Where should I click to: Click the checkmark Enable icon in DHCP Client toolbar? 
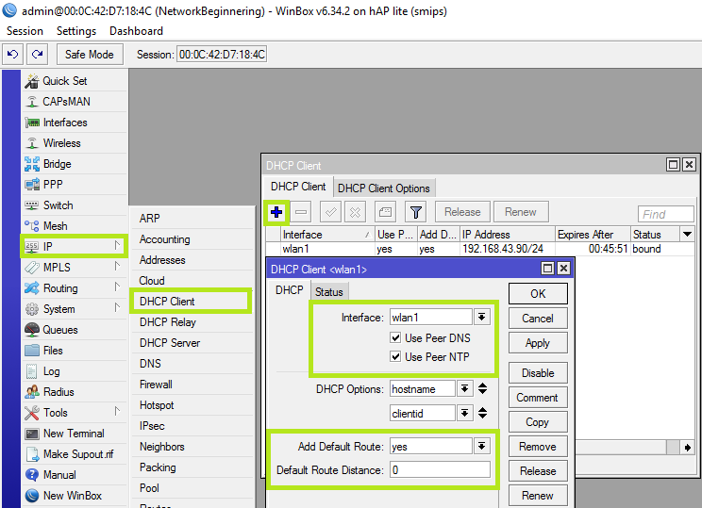click(x=330, y=212)
